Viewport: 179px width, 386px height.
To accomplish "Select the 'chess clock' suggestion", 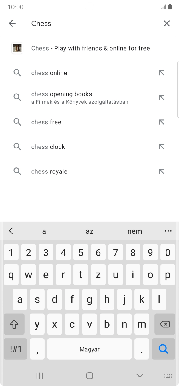I will [x=48, y=147].
